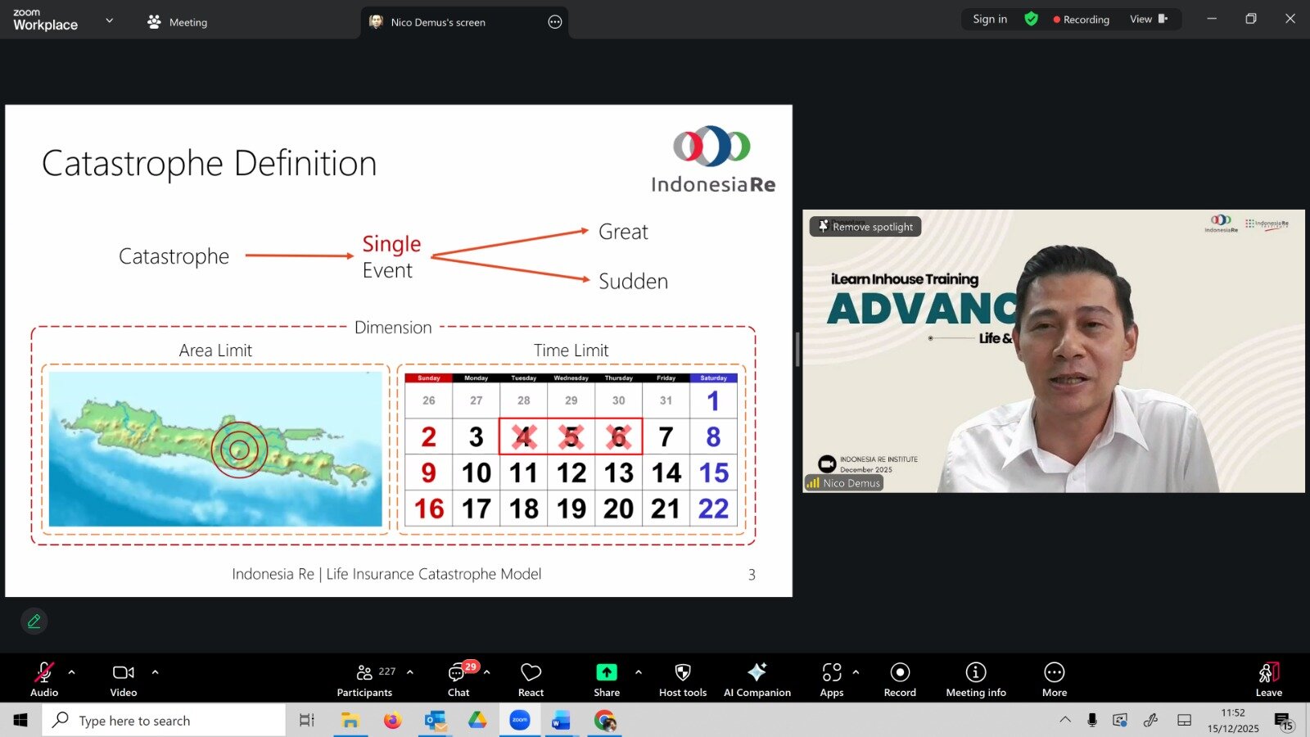Open the Participants panel

click(364, 679)
